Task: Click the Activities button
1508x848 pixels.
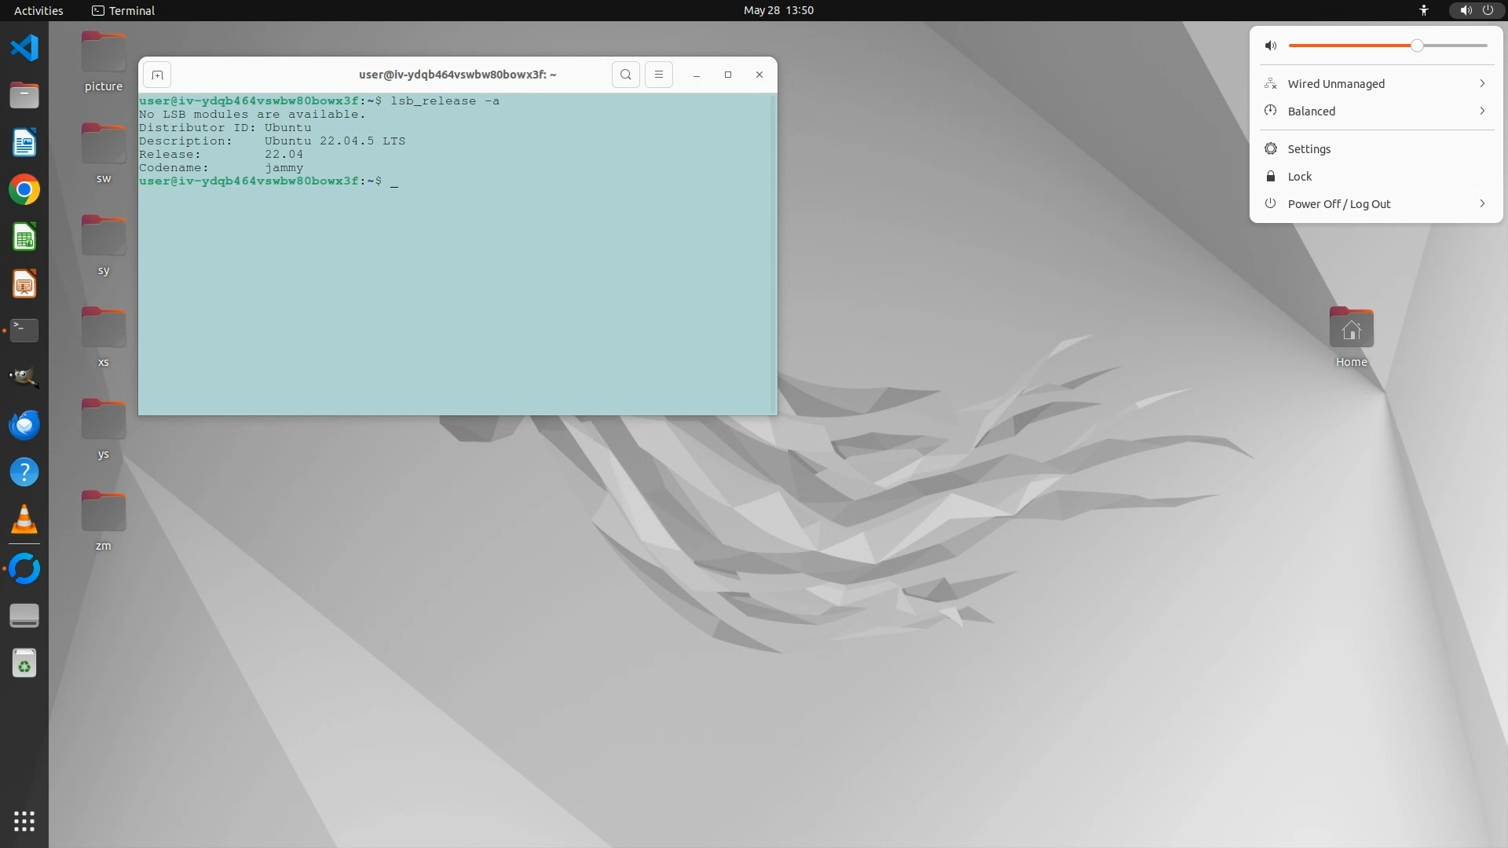Action: (38, 10)
